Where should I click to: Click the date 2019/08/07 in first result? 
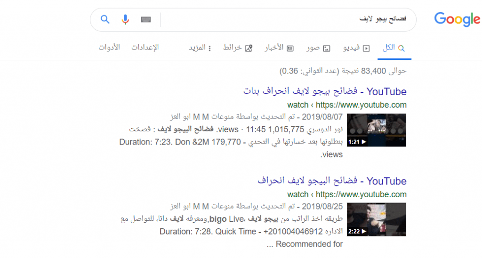[x=322, y=117]
